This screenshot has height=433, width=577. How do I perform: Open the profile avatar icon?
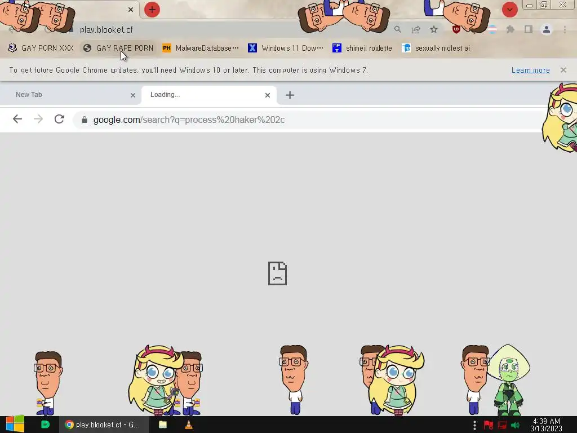click(547, 29)
